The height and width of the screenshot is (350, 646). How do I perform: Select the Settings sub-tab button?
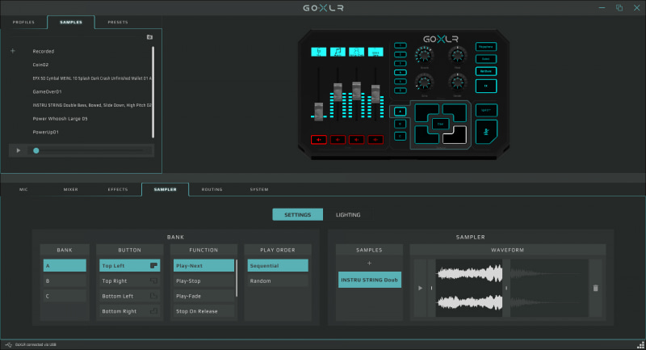pos(297,214)
